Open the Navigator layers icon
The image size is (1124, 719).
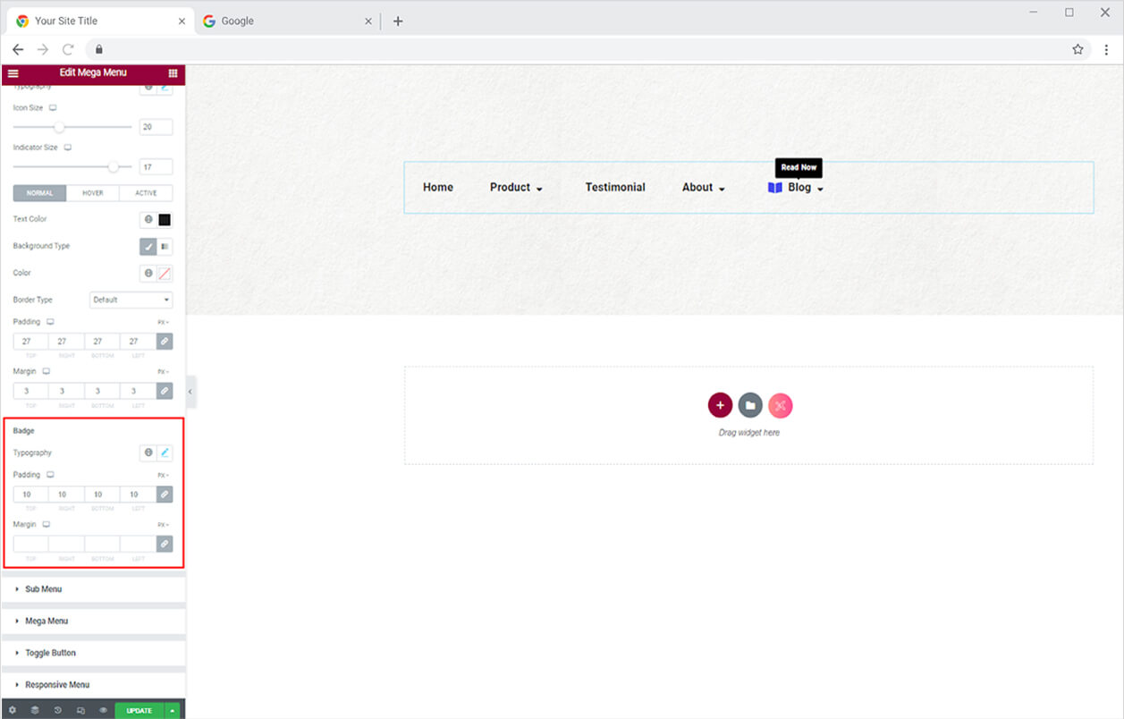(35, 711)
